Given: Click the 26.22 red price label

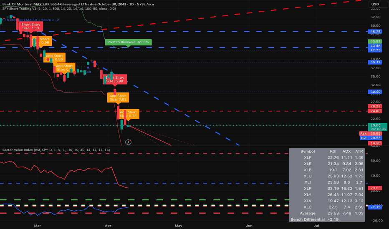Looking at the screenshot, I should [x=375, y=106].
